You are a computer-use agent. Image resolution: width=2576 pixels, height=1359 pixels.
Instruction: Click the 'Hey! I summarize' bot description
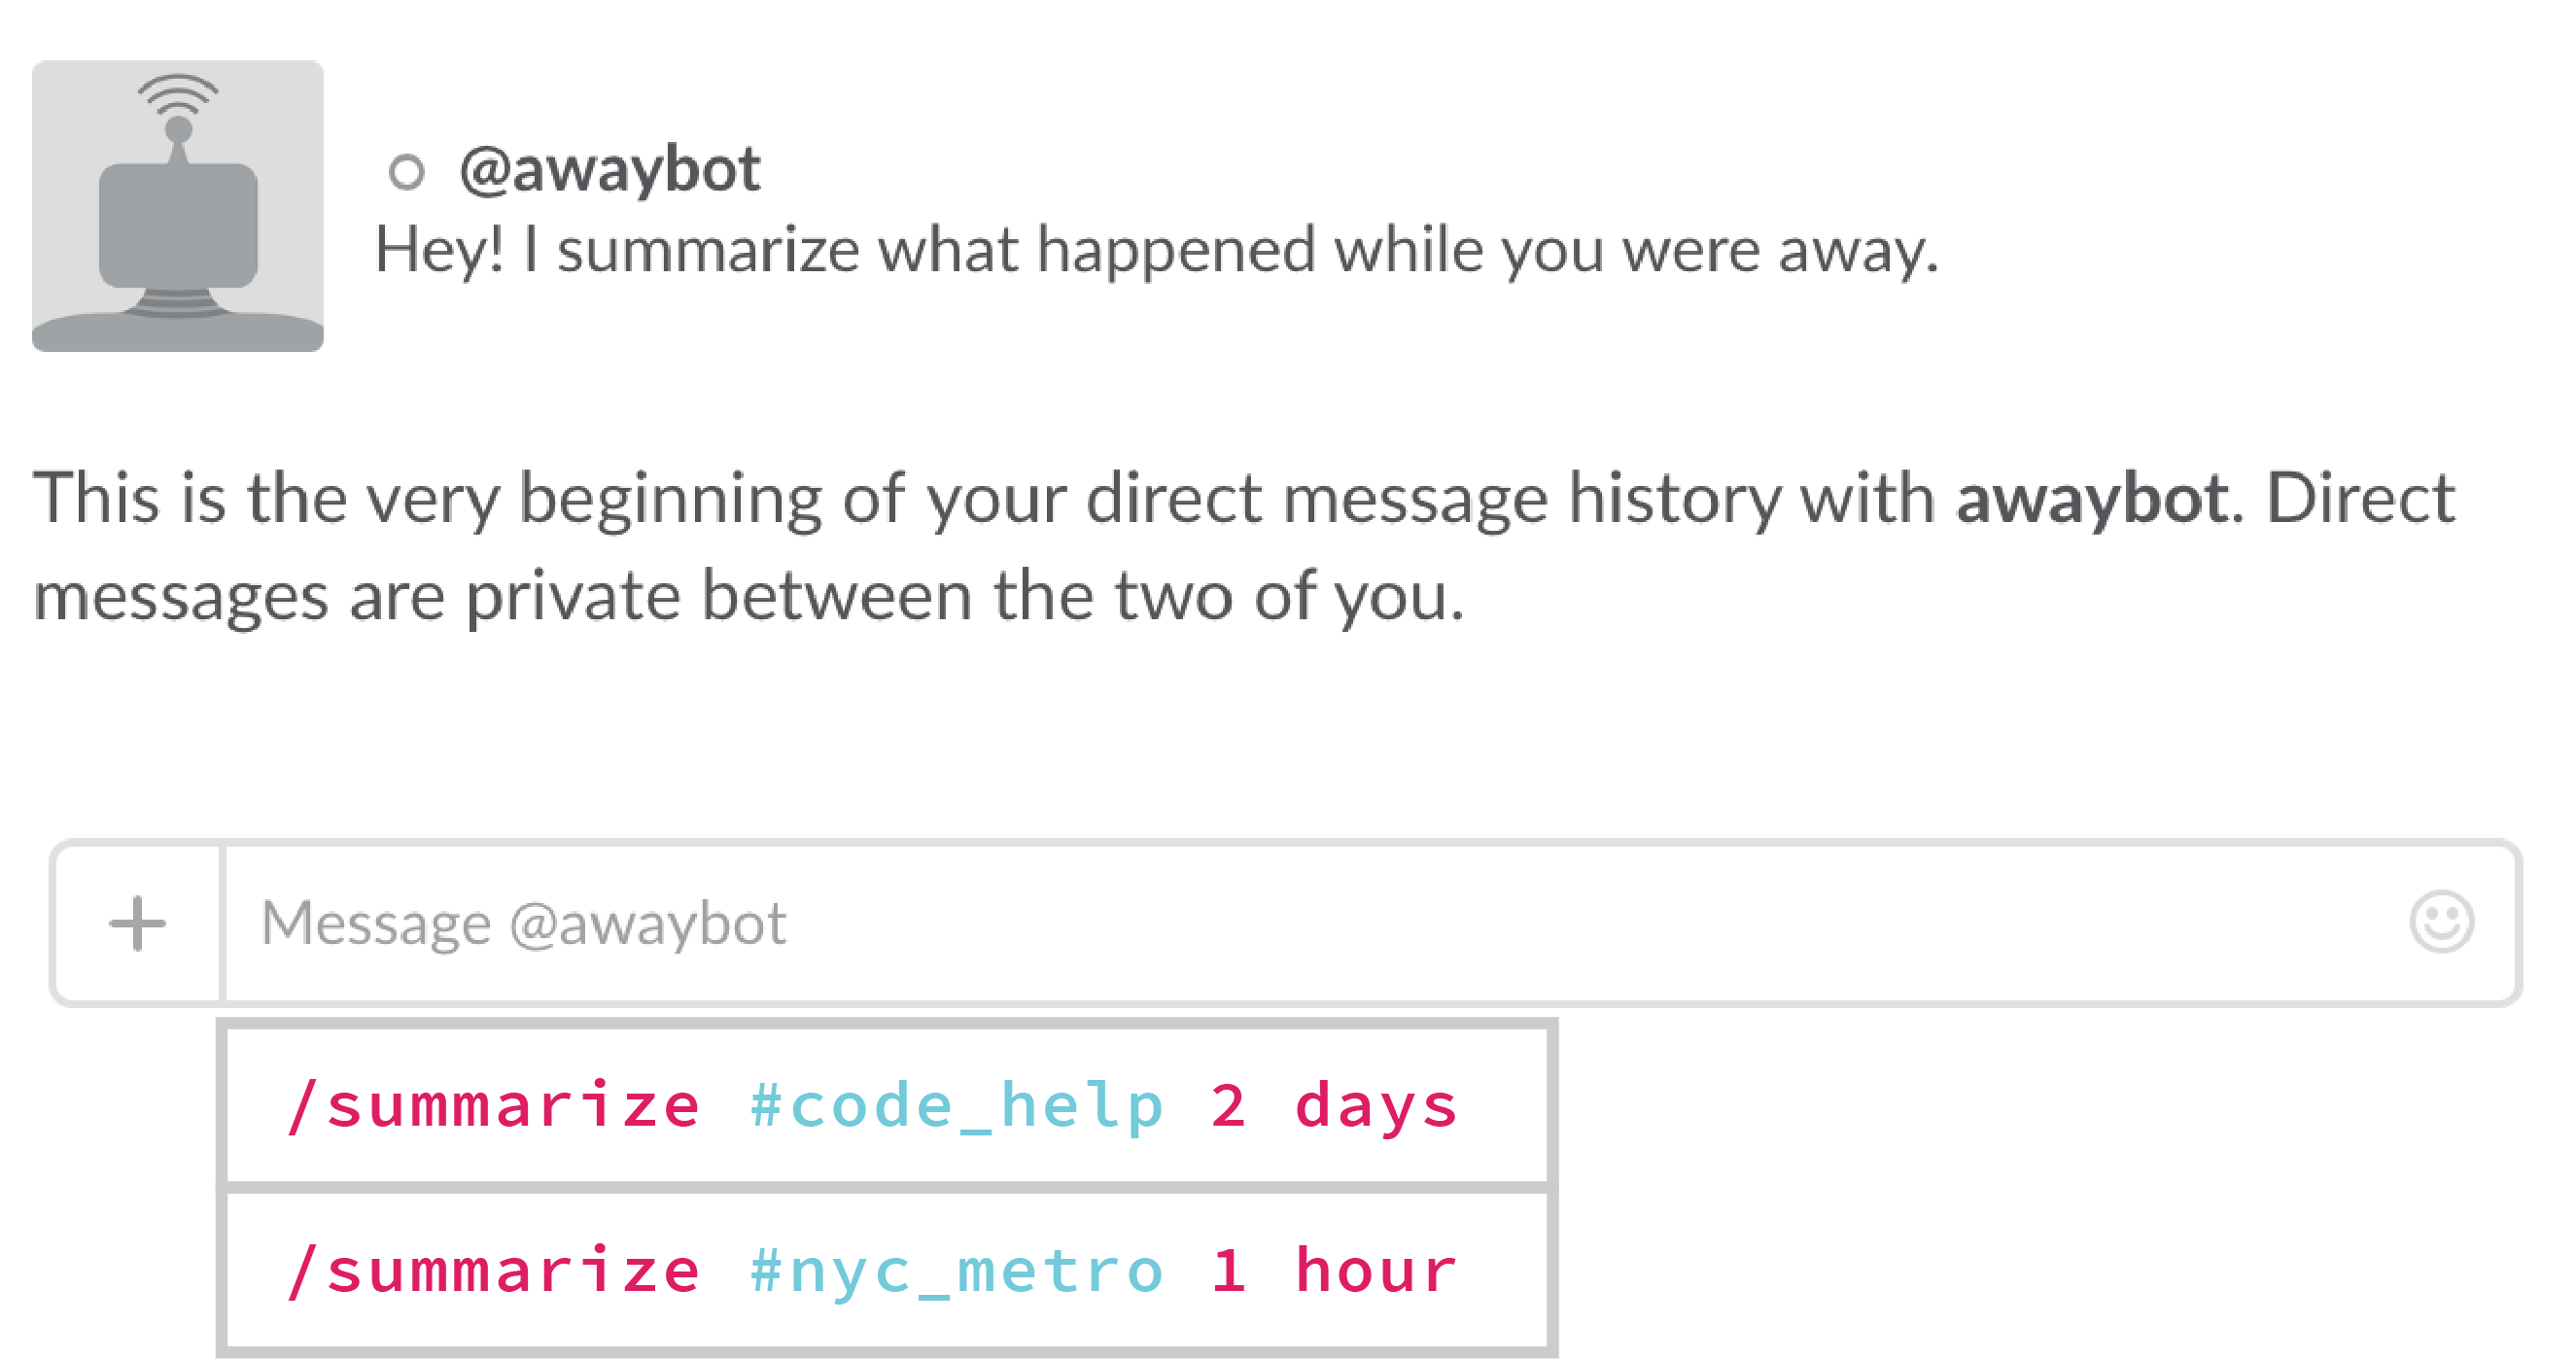[x=1157, y=250]
